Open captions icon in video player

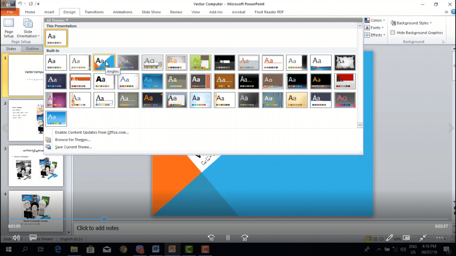pyautogui.click(x=33, y=238)
